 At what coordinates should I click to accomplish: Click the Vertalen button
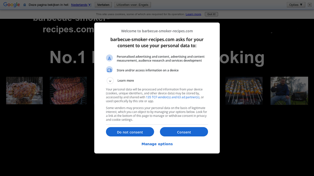pyautogui.click(x=103, y=5)
